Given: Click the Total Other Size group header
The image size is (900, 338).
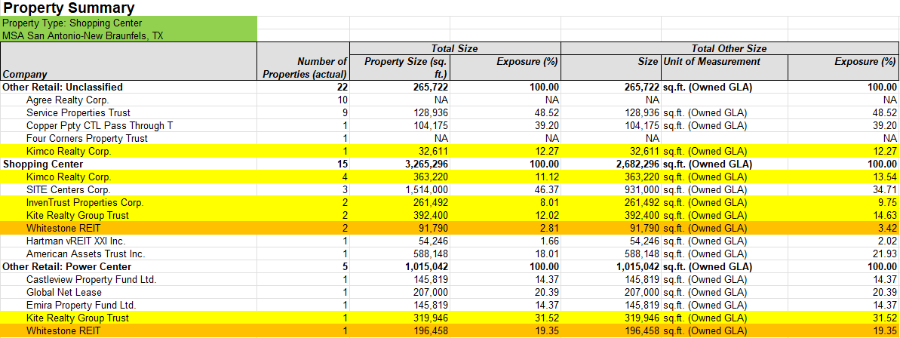Looking at the screenshot, I should [729, 48].
